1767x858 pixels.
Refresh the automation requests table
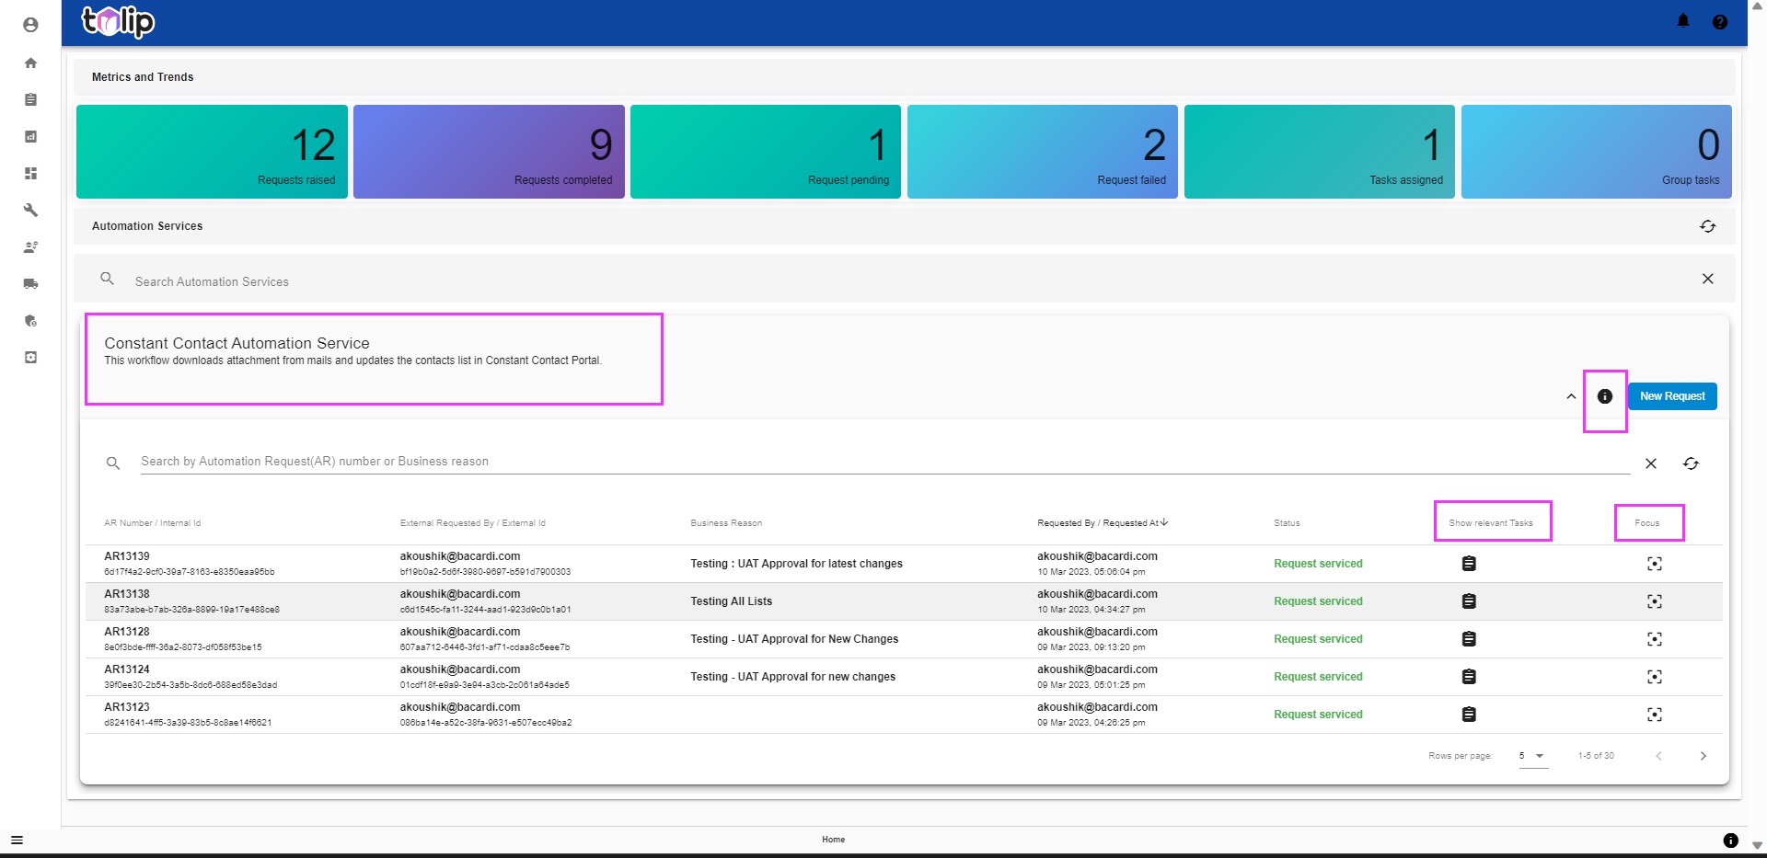(x=1691, y=463)
